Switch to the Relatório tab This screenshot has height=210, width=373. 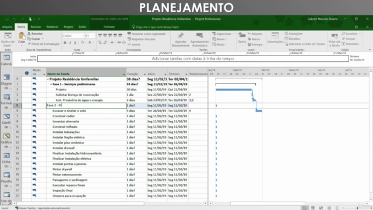point(52,27)
